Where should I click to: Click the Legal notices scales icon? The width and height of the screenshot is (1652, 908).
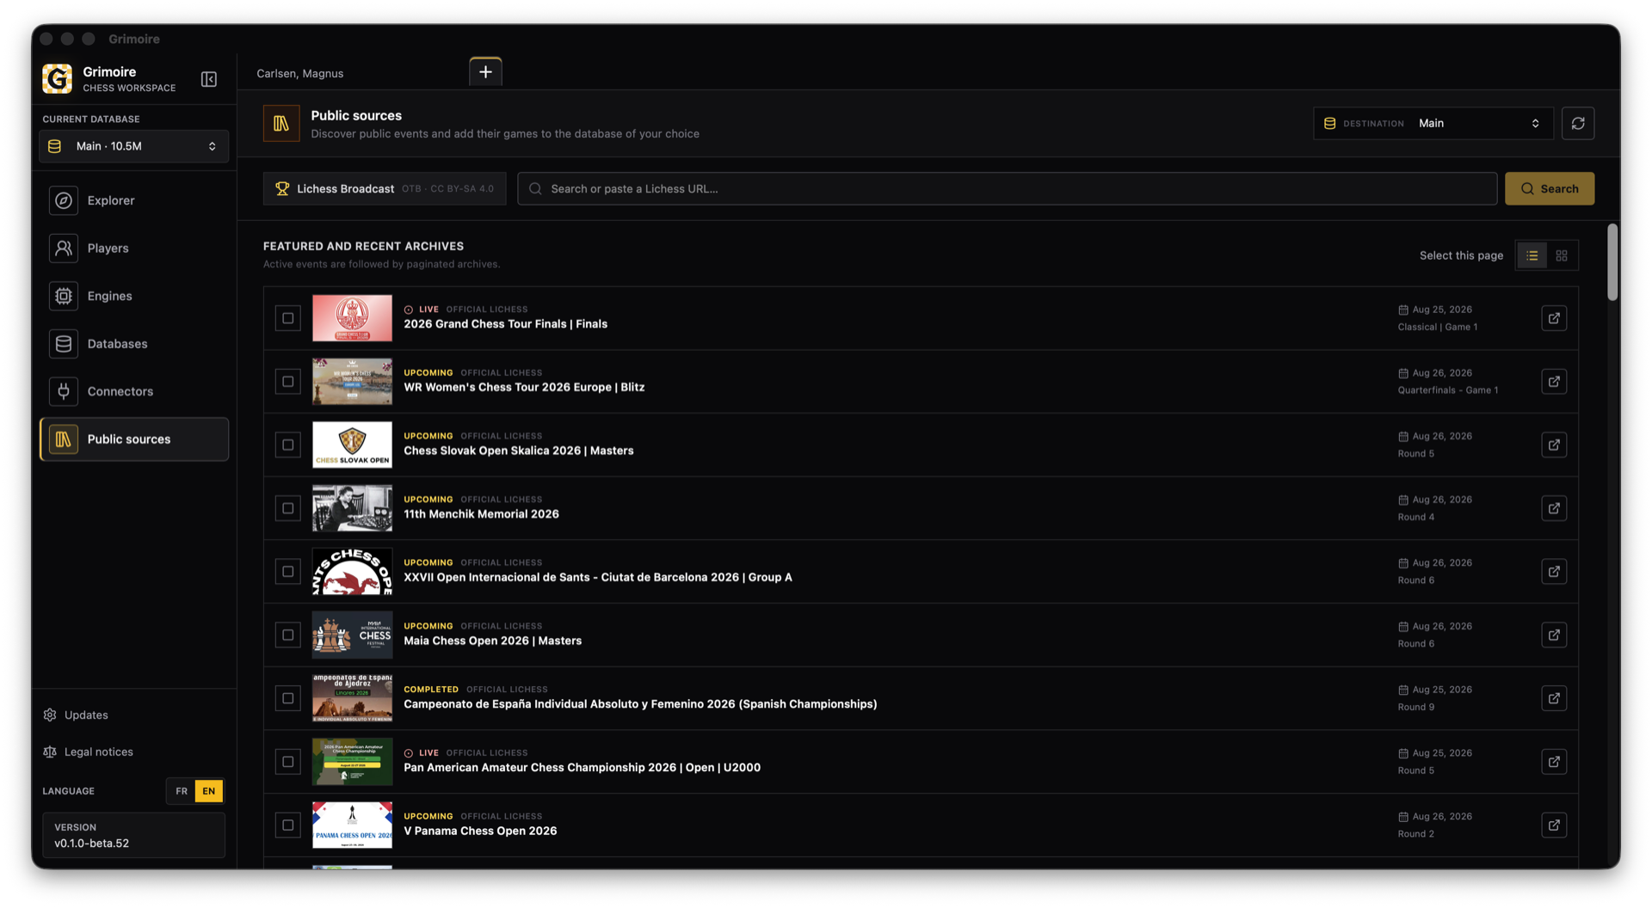click(x=50, y=752)
